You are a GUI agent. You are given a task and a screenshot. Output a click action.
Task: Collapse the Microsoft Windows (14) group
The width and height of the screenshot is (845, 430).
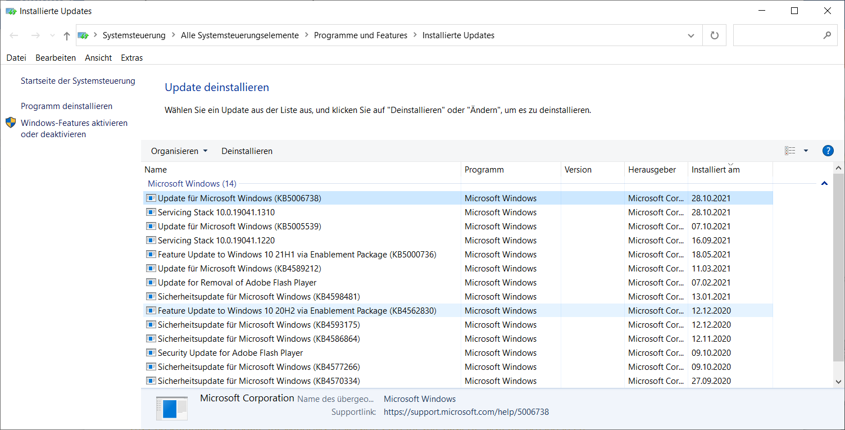[x=824, y=184]
